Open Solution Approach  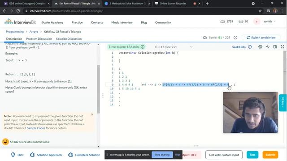click(46, 155)
